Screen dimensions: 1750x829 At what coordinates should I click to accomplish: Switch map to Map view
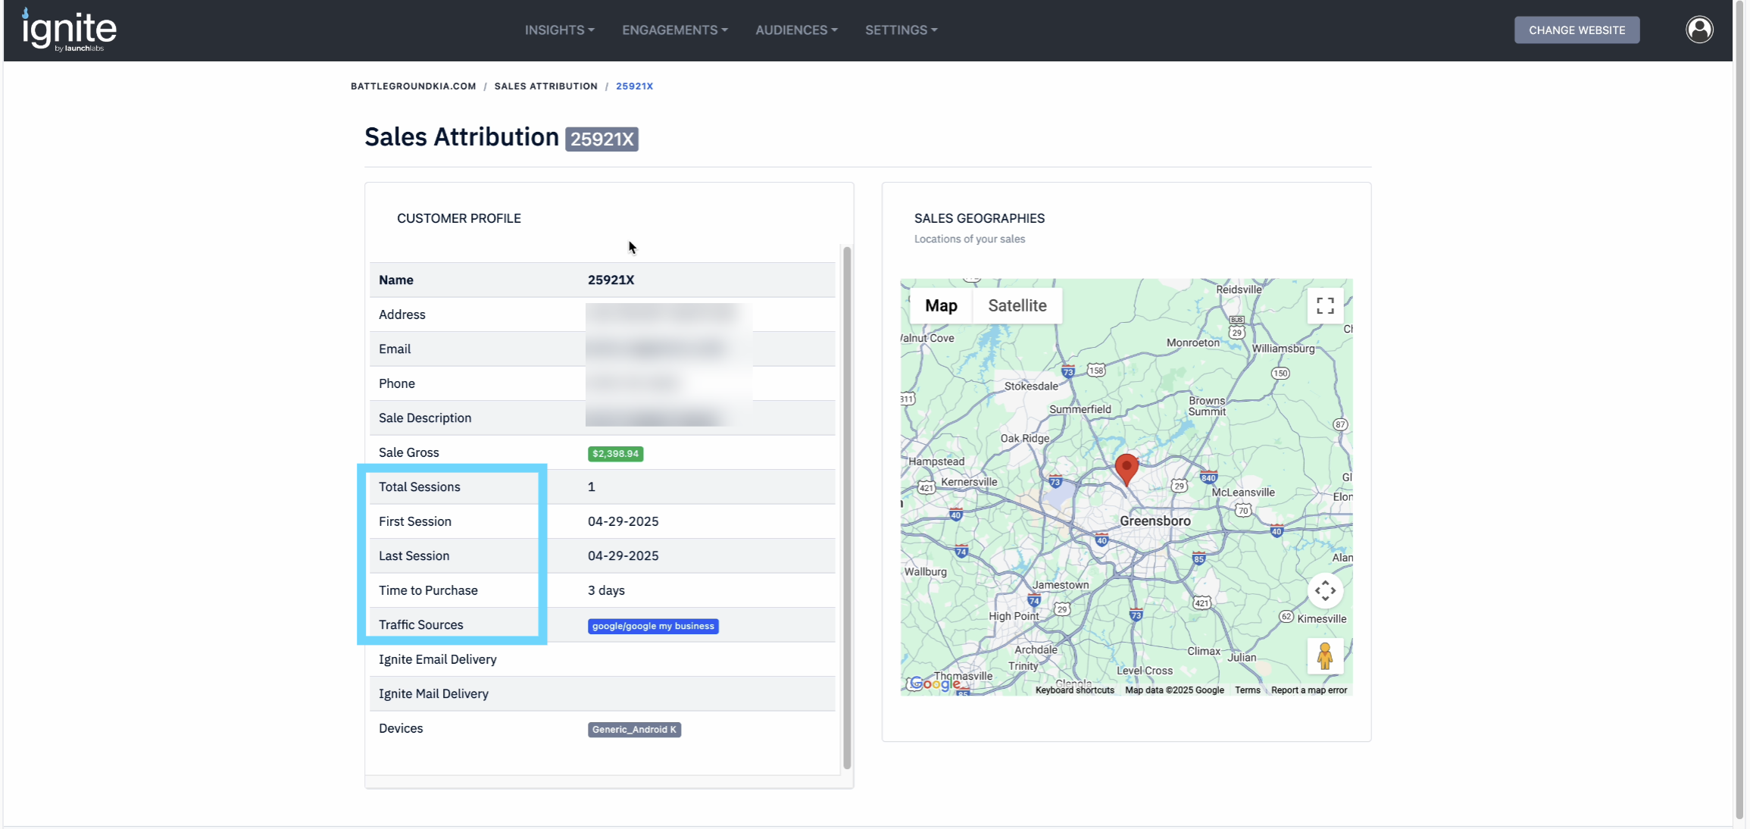coord(941,305)
